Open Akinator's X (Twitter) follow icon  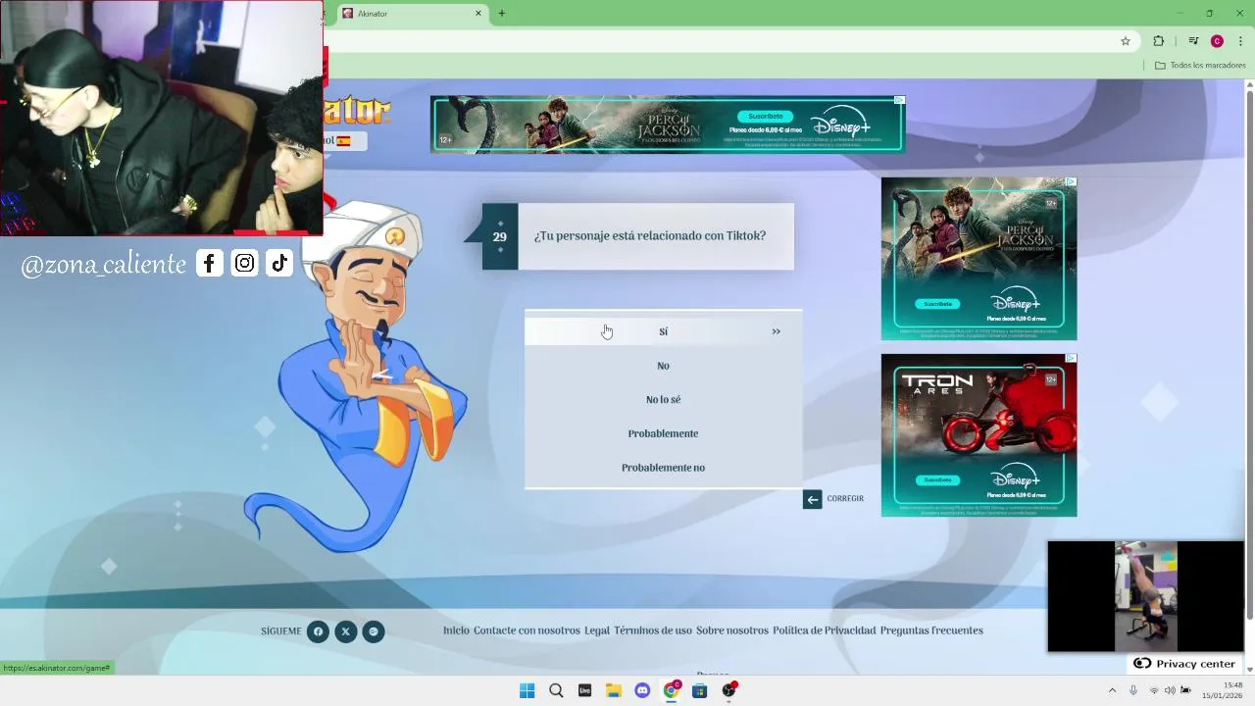point(345,631)
